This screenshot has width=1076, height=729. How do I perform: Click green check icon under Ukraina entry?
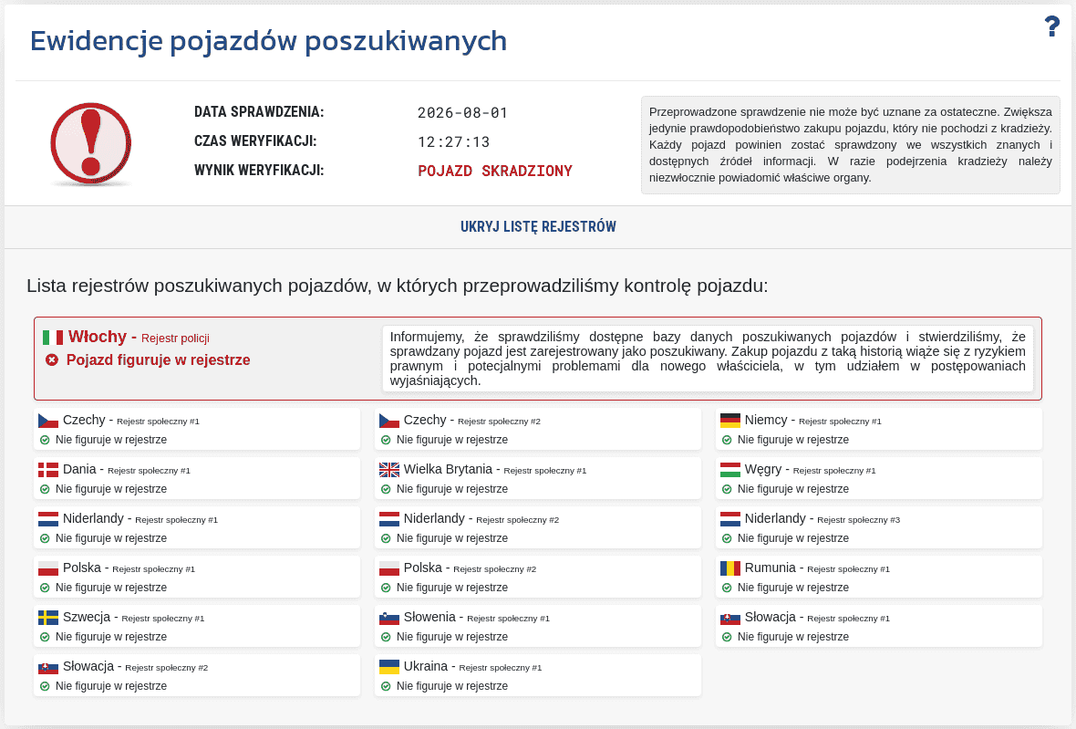(386, 686)
